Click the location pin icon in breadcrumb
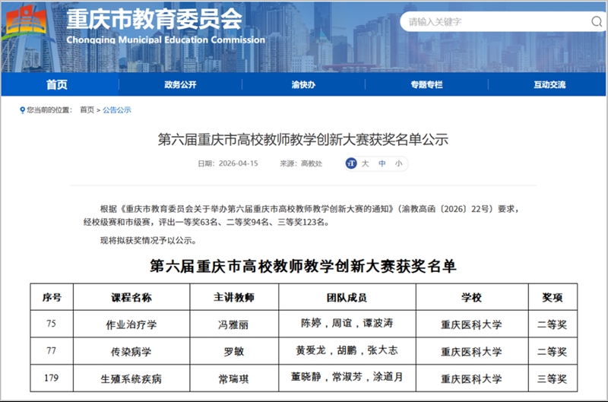 (x=22, y=110)
